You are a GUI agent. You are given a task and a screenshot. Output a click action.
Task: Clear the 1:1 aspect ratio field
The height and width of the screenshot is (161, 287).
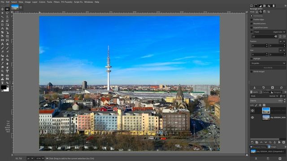pos(276,37)
